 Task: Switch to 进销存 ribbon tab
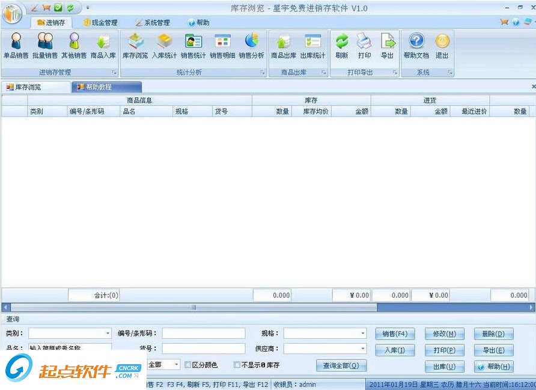click(x=51, y=23)
